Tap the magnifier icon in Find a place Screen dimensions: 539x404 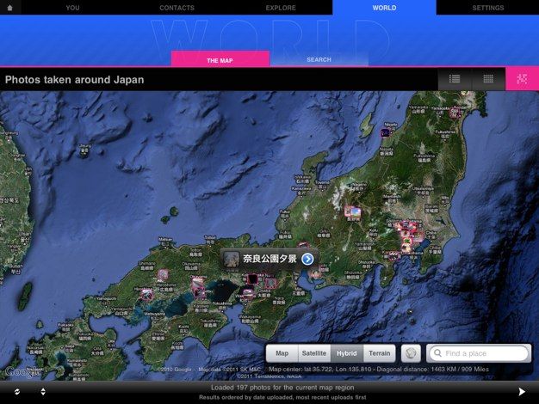(437, 353)
